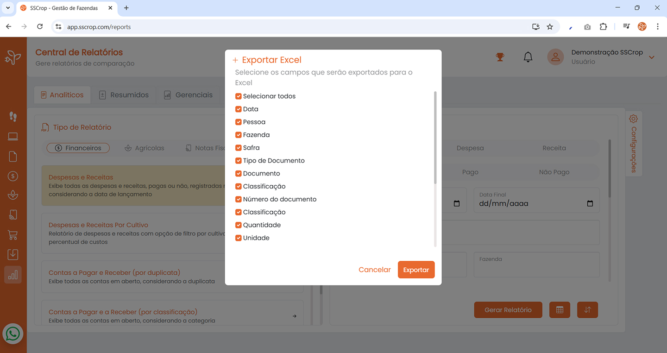
Task: Switch to the Resumidos tab
Action: click(x=124, y=95)
